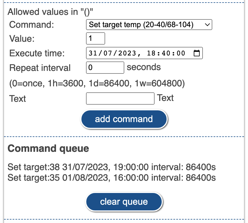Select the Set target:38 queue entry
This screenshot has width=248, height=223.
click(x=112, y=168)
